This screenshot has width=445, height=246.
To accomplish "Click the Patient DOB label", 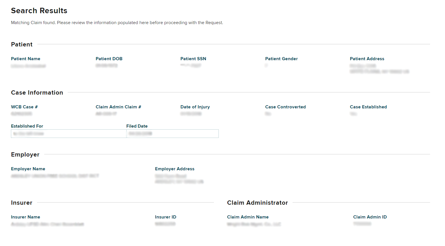I will coord(109,59).
